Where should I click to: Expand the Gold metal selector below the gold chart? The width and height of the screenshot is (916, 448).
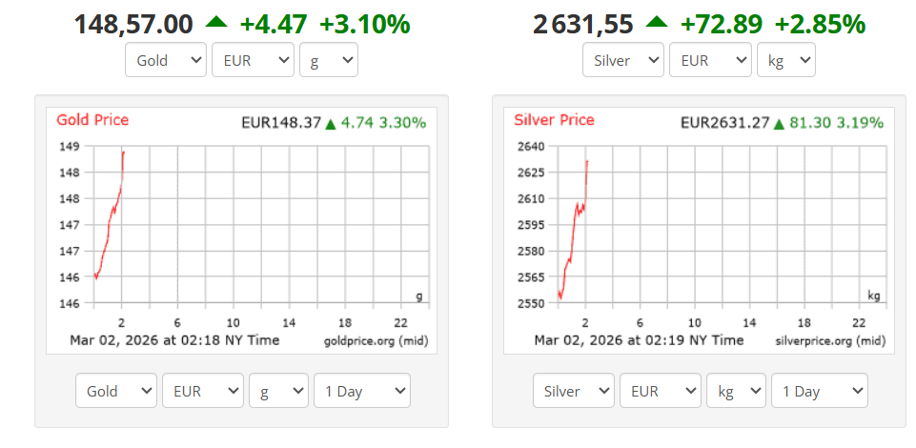115,392
